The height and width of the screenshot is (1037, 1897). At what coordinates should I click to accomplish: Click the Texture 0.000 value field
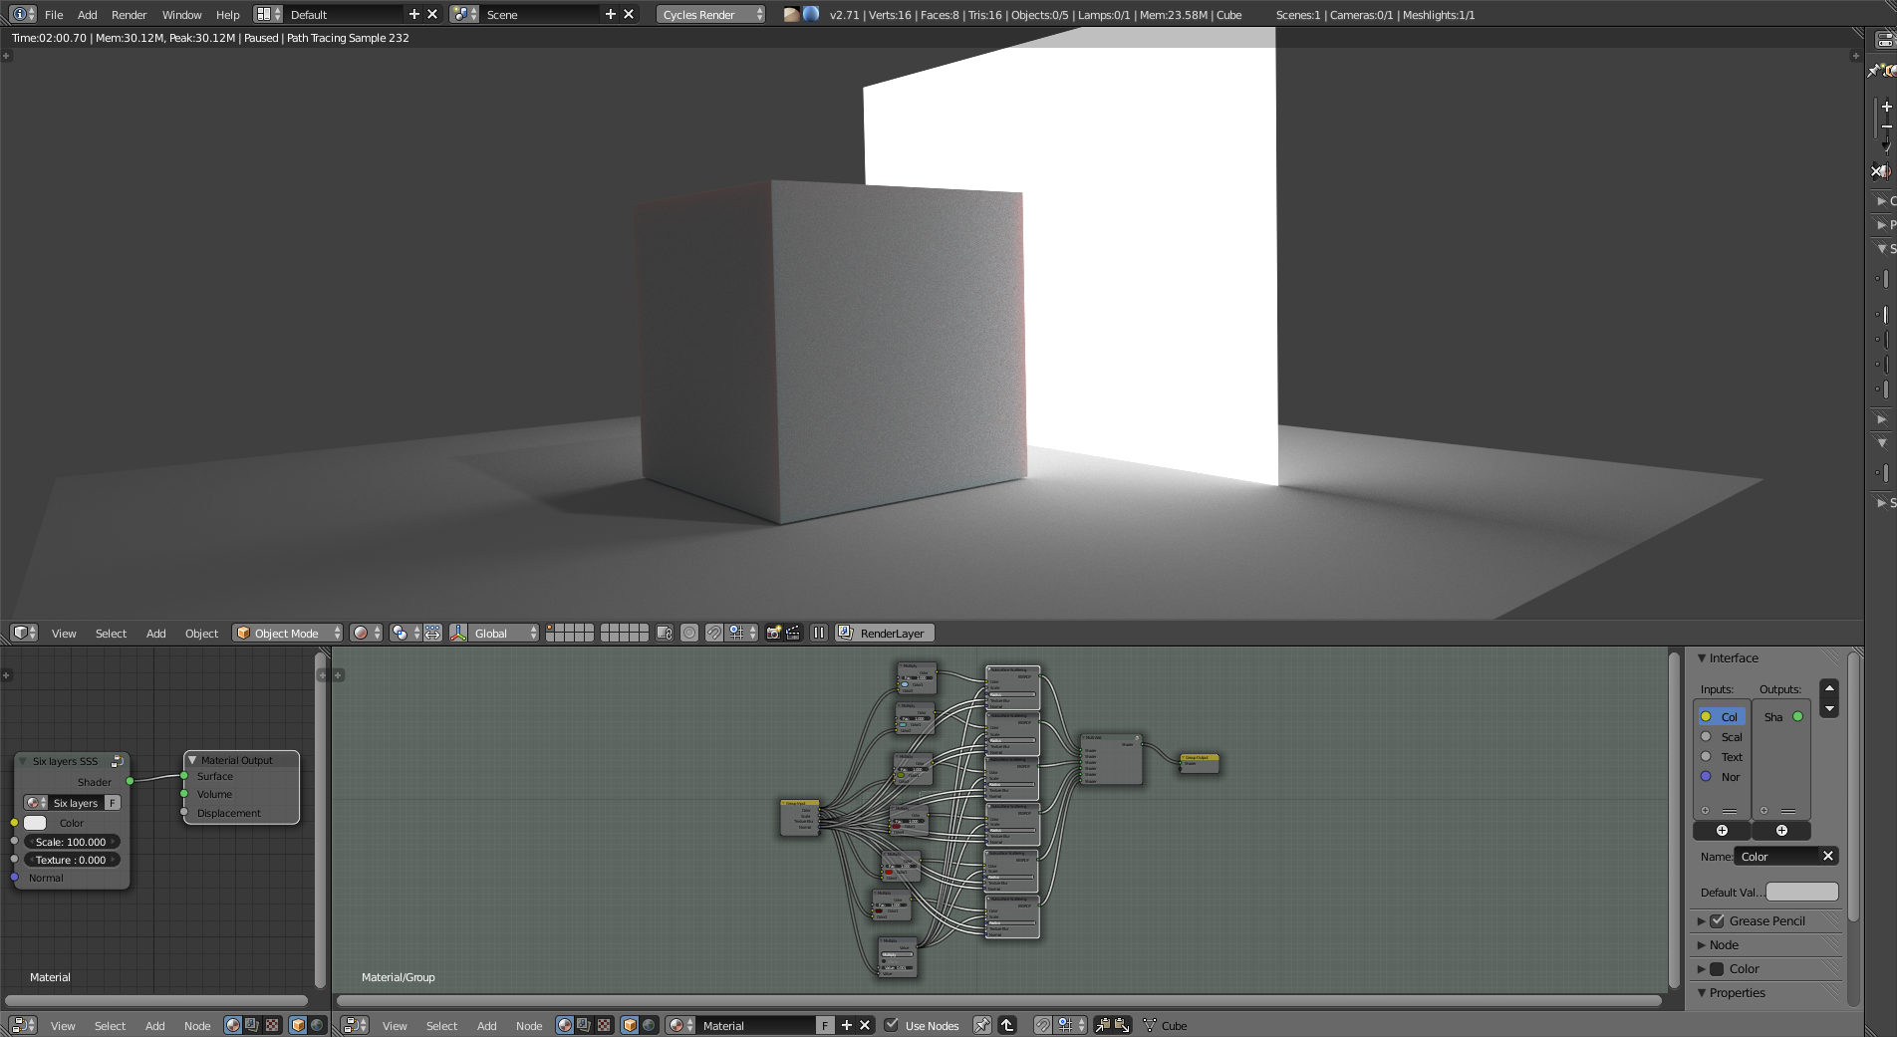[x=71, y=860]
